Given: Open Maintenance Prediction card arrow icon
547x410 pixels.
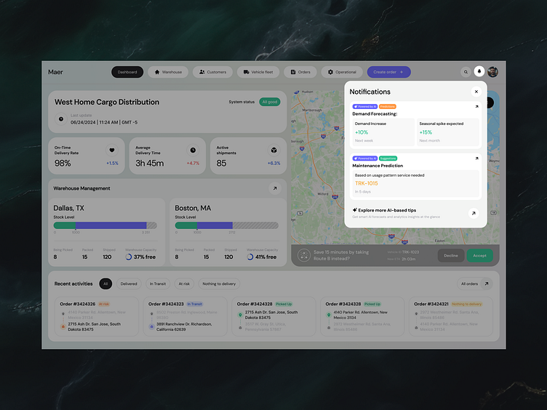Looking at the screenshot, I should [x=476, y=158].
